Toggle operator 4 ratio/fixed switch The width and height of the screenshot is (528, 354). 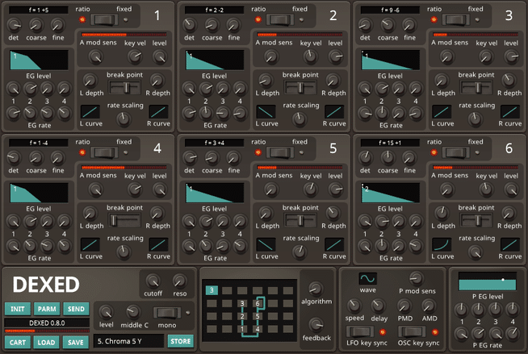tap(104, 152)
